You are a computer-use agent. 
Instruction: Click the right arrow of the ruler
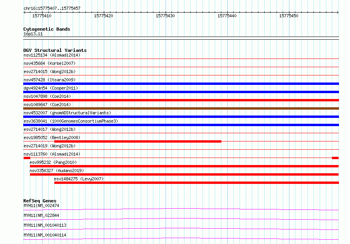coord(338,12)
